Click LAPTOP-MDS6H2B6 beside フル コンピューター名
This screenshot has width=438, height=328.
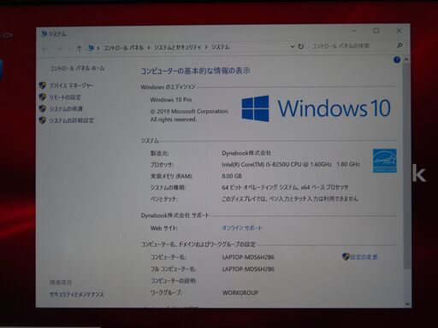(x=248, y=269)
